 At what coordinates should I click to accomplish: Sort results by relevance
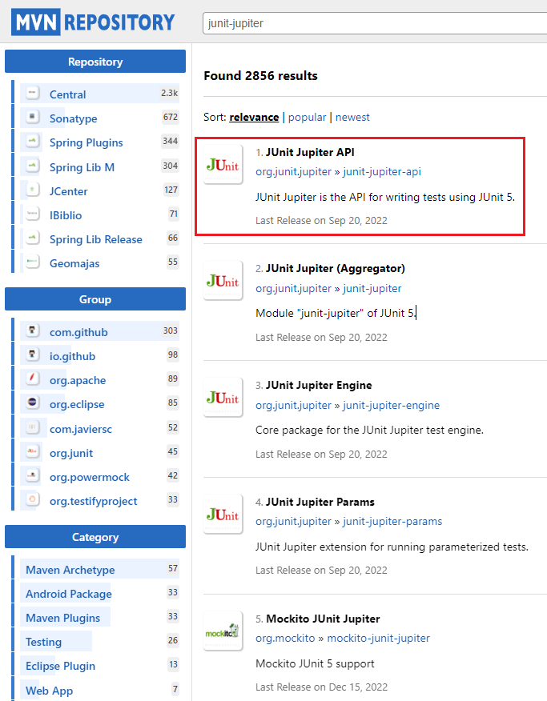(x=254, y=117)
